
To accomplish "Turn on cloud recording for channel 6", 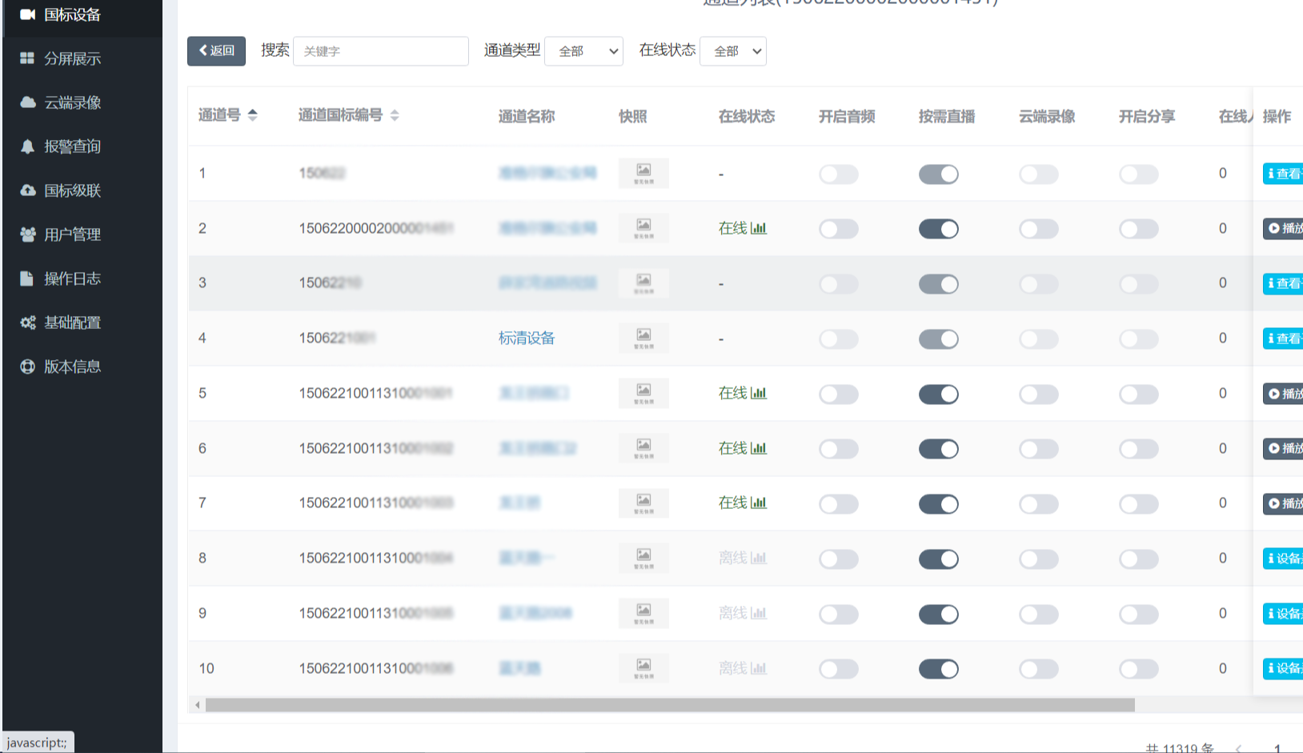I will coord(1038,449).
